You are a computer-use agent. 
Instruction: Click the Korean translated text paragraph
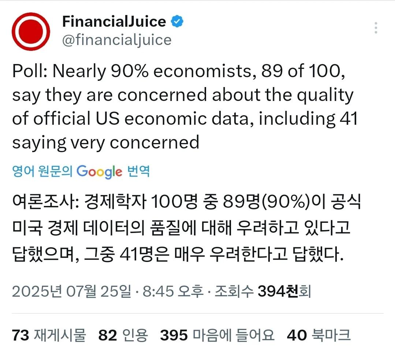coord(183,225)
